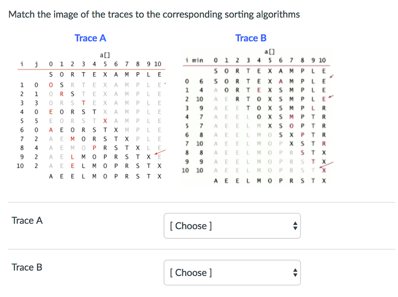Click the Trace B dropdown arrow stepper
Image resolution: width=398 pixels, height=297 pixels.
coord(295,273)
